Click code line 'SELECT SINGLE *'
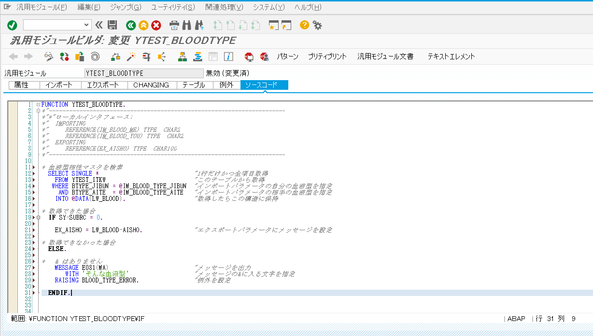The width and height of the screenshot is (593, 336). [x=73, y=174]
